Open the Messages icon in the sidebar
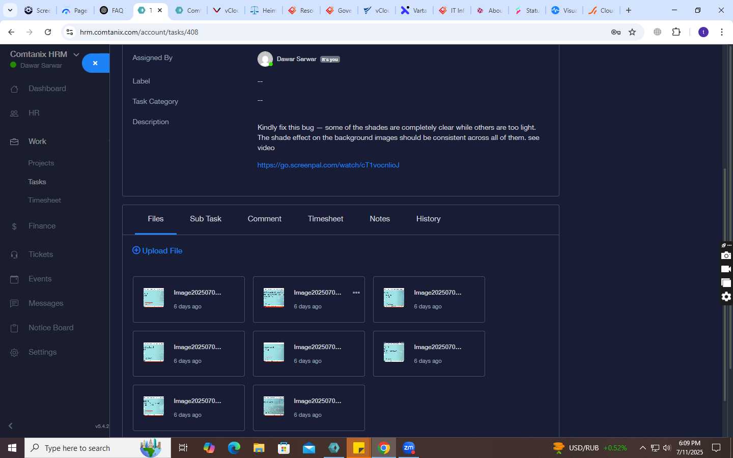The height and width of the screenshot is (458, 733). coord(14,304)
